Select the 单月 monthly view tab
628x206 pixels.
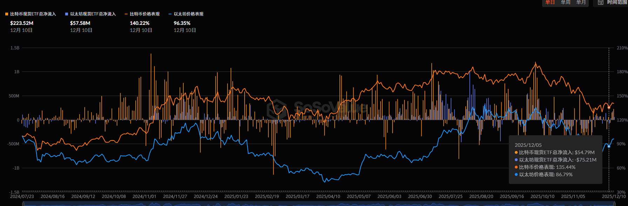[x=581, y=2]
